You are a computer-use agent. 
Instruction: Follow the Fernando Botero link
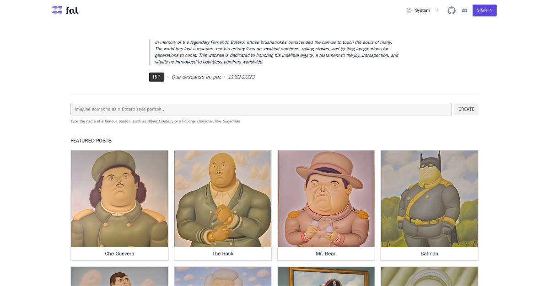(x=227, y=42)
